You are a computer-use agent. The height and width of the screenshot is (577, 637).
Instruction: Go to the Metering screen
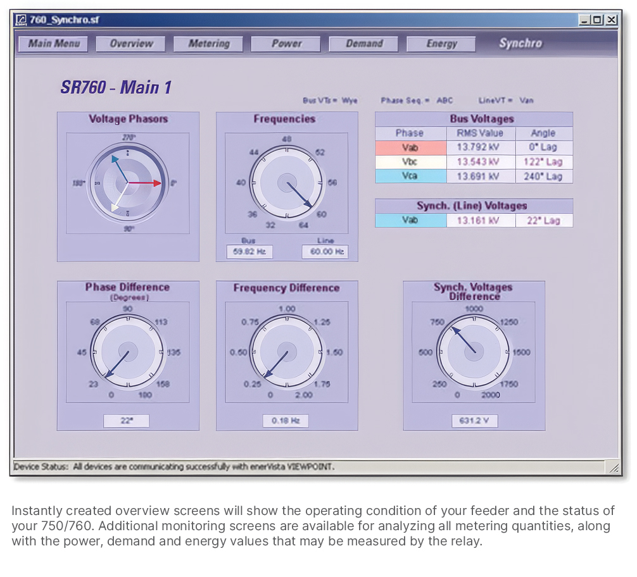click(208, 44)
